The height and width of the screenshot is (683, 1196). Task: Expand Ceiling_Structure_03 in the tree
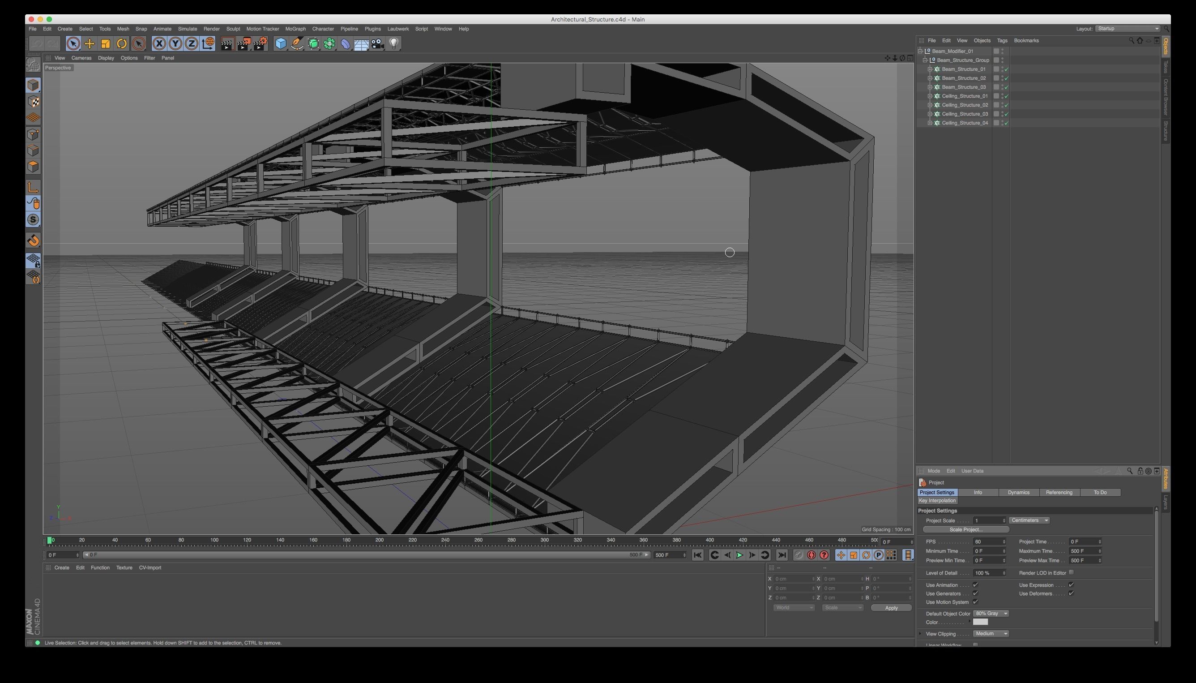coord(930,114)
